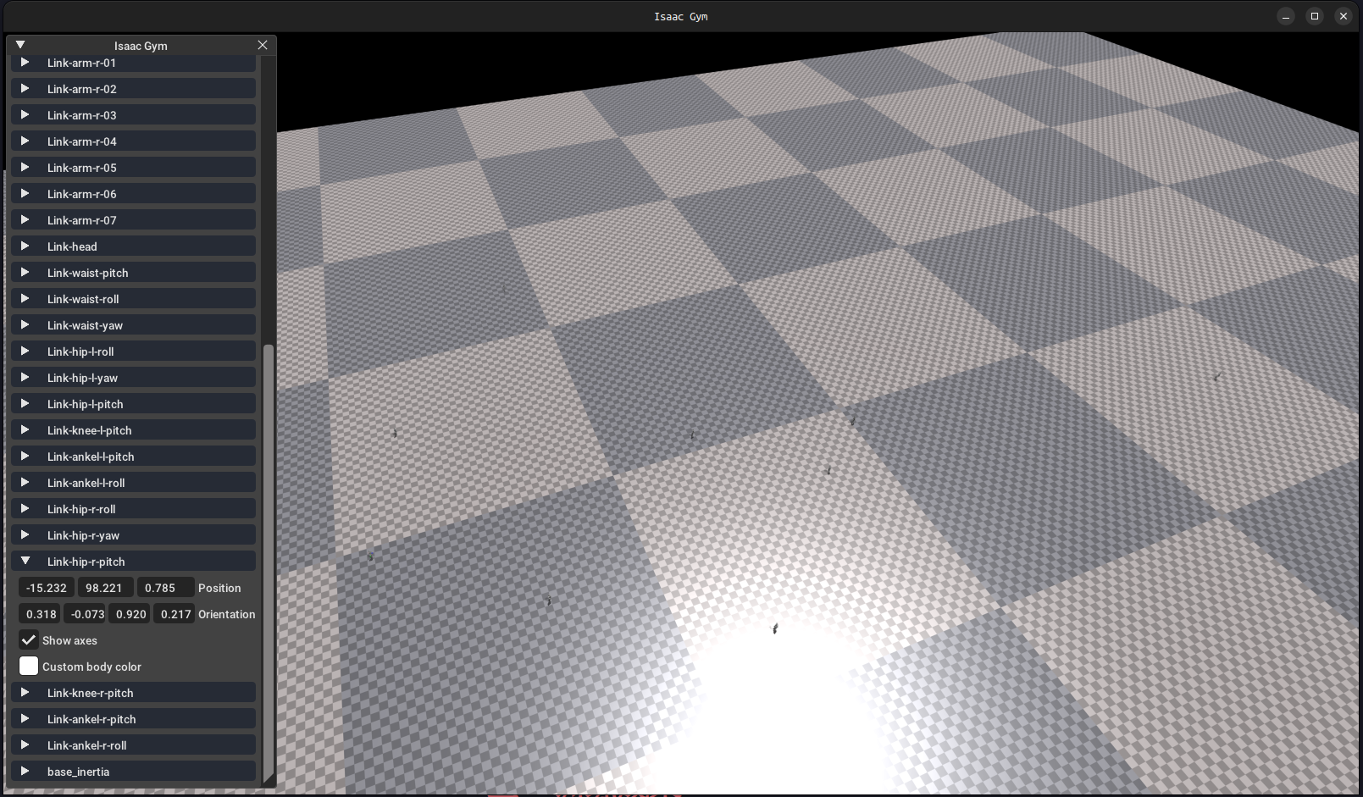Click the panel's vertical scrollbar

click(269, 562)
